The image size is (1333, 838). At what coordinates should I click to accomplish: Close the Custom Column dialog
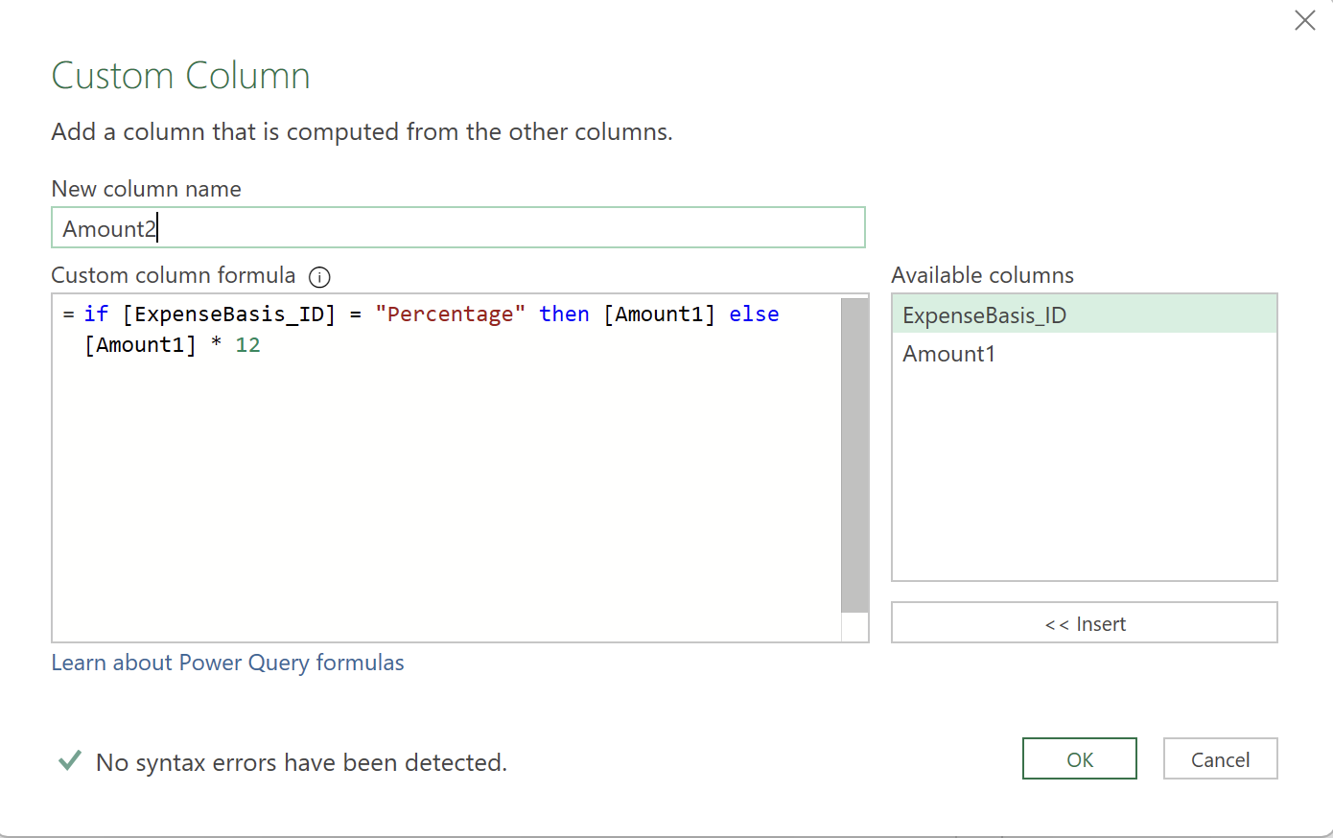(x=1304, y=20)
